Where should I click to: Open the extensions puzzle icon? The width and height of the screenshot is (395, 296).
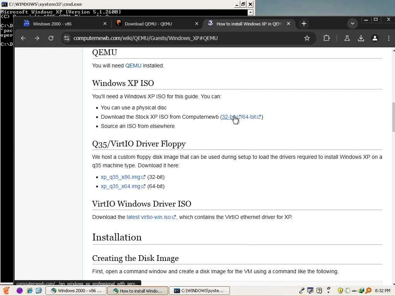tap(326, 38)
